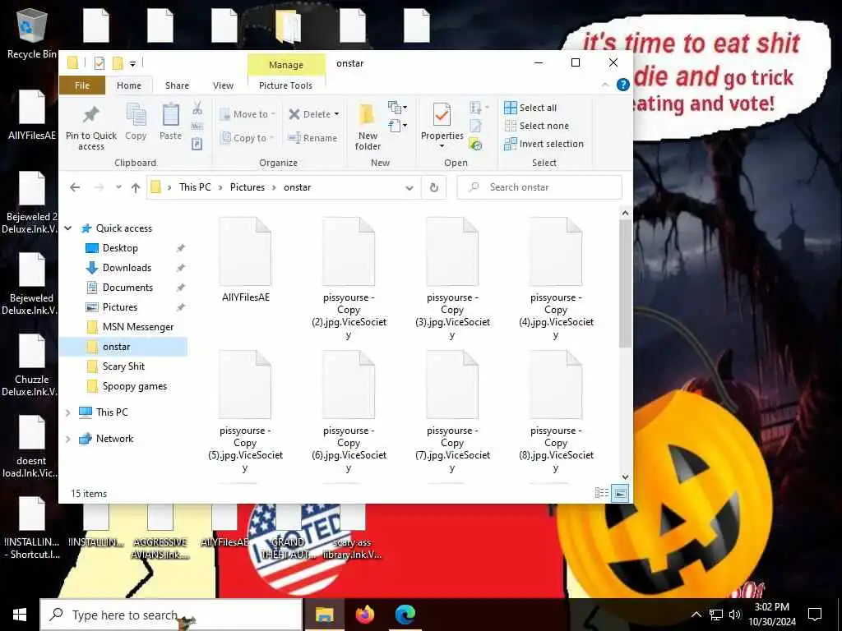
Task: Collapse the ribbon chevron
Action: coord(605,85)
